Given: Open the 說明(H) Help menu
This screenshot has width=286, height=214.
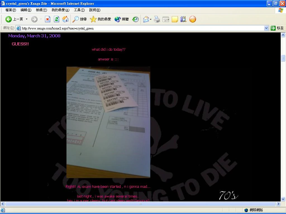Looking at the screenshot, I should (x=95, y=10).
